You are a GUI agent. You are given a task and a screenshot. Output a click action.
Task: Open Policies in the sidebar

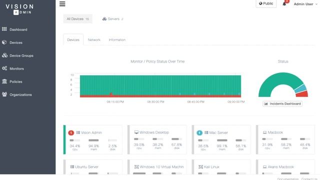click(16, 81)
